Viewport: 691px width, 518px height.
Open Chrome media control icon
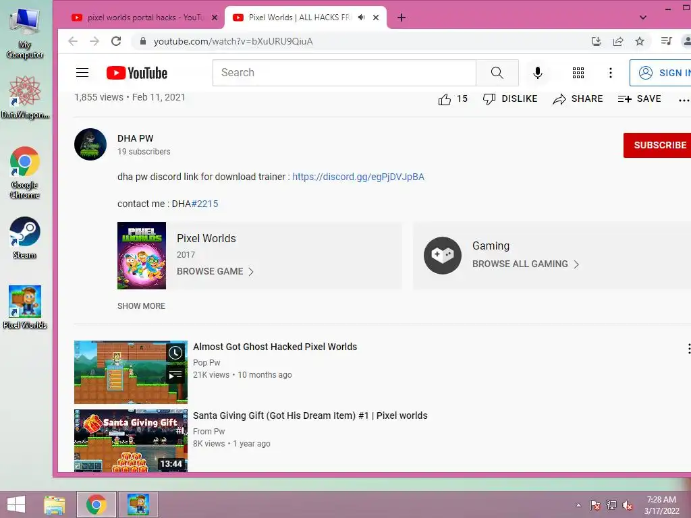click(x=666, y=41)
